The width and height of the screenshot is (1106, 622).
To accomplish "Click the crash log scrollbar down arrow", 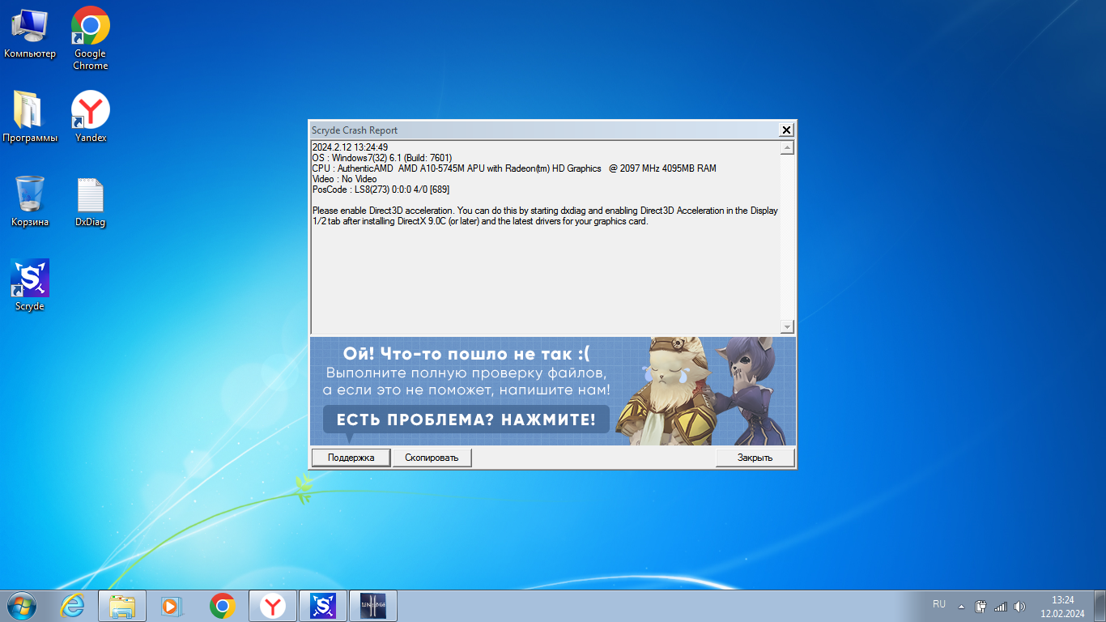I will click(787, 326).
